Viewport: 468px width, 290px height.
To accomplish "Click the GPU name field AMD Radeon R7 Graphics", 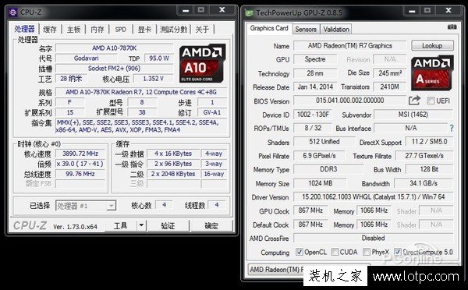I will coord(349,46).
